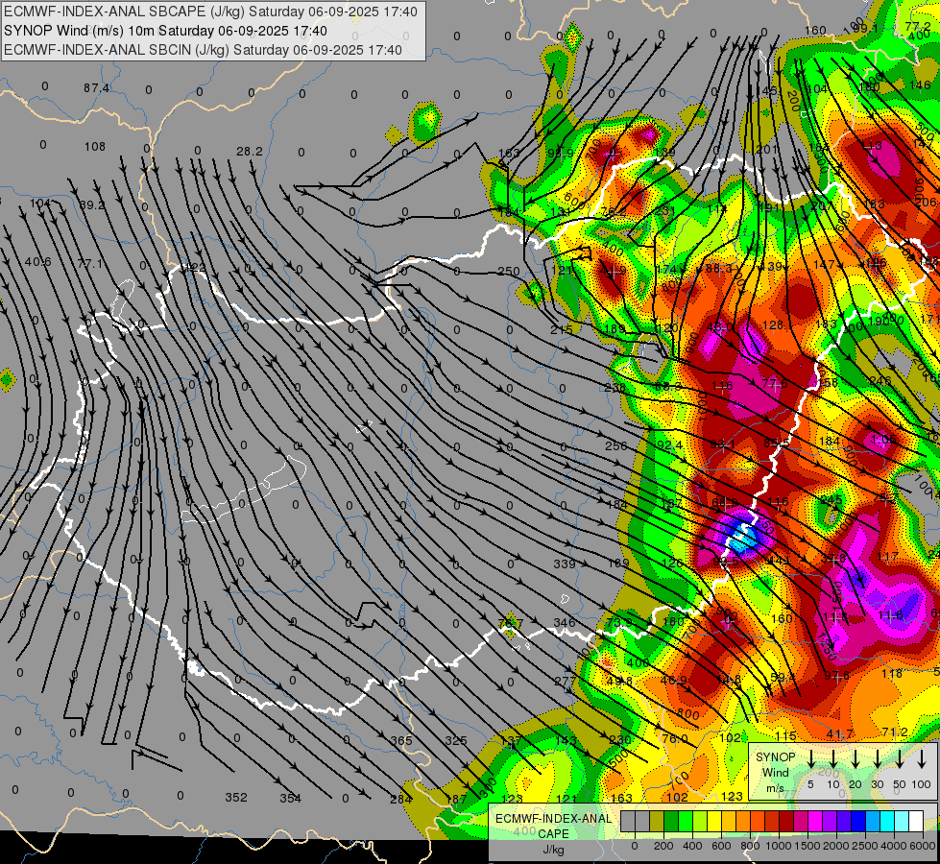Select the cyan swatch before light cyan

pos(886,822)
